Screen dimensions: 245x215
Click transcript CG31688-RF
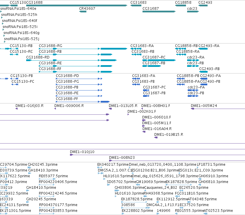[x=76, y=72]
